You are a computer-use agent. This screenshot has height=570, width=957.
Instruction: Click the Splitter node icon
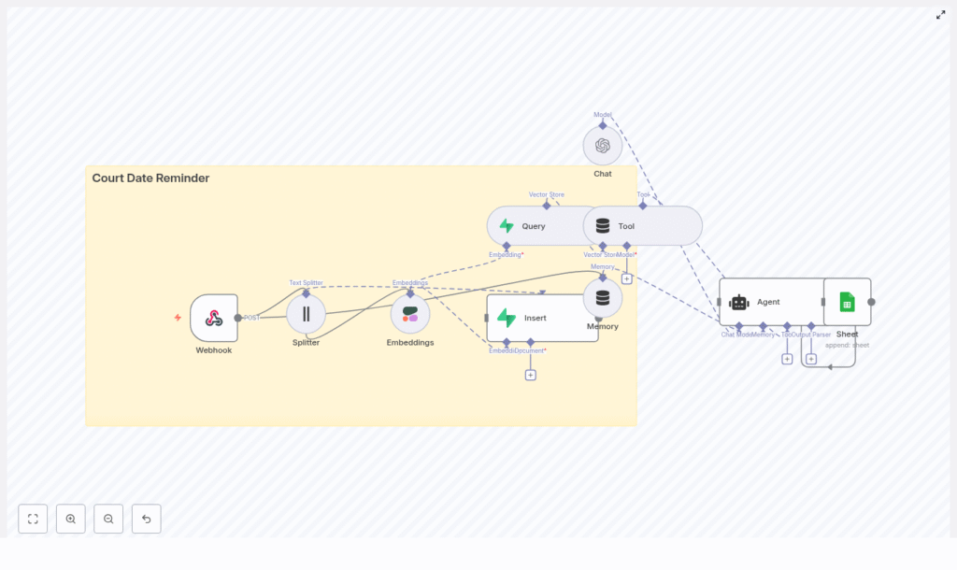(306, 315)
